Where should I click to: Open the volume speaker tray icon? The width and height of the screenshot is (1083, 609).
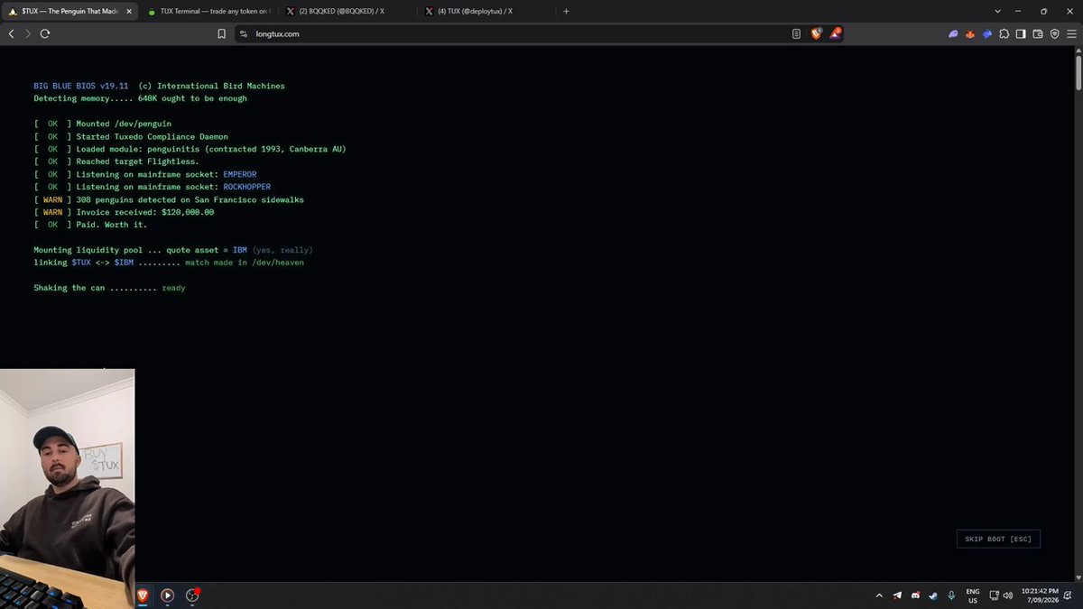(x=1007, y=595)
